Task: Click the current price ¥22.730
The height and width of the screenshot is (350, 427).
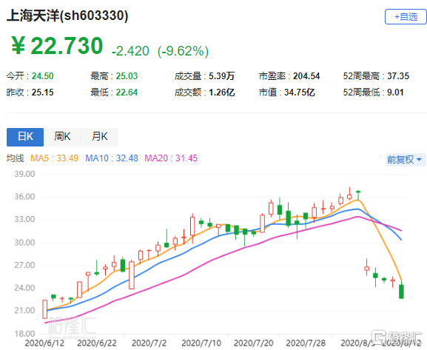Action: coord(57,46)
